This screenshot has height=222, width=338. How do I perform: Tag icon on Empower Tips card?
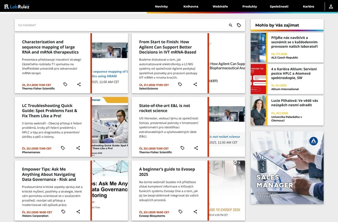pyautogui.click(x=64, y=212)
